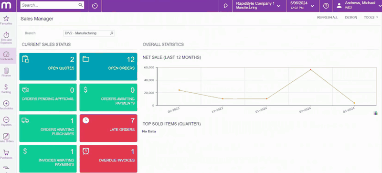Click Refresh All button
Image resolution: width=382 pixels, height=173 pixels.
[328, 18]
